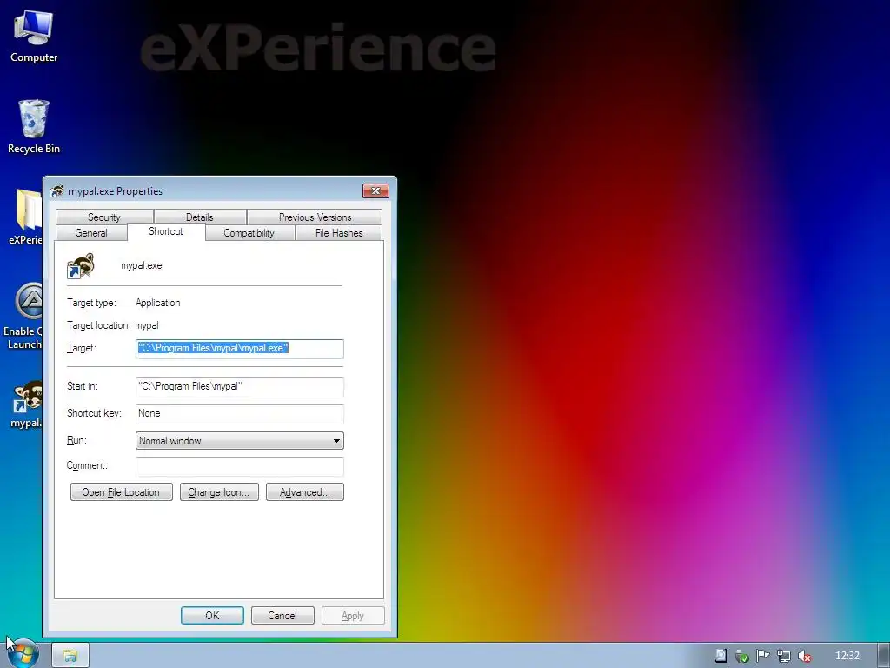Click Cancel in the Properties dialog

(x=282, y=615)
